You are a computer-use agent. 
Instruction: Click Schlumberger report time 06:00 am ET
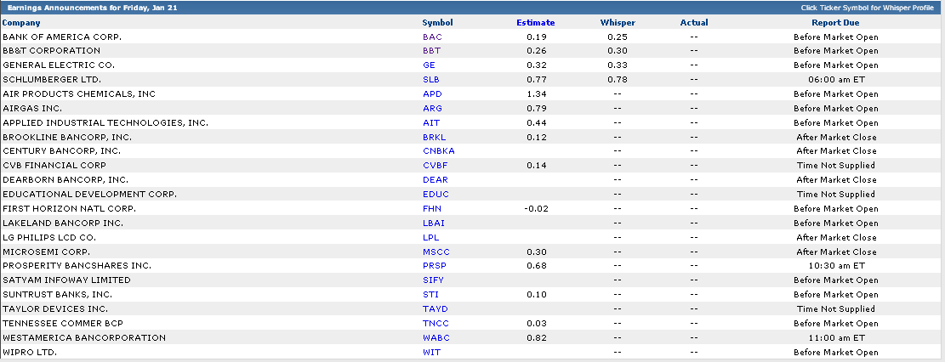point(836,80)
